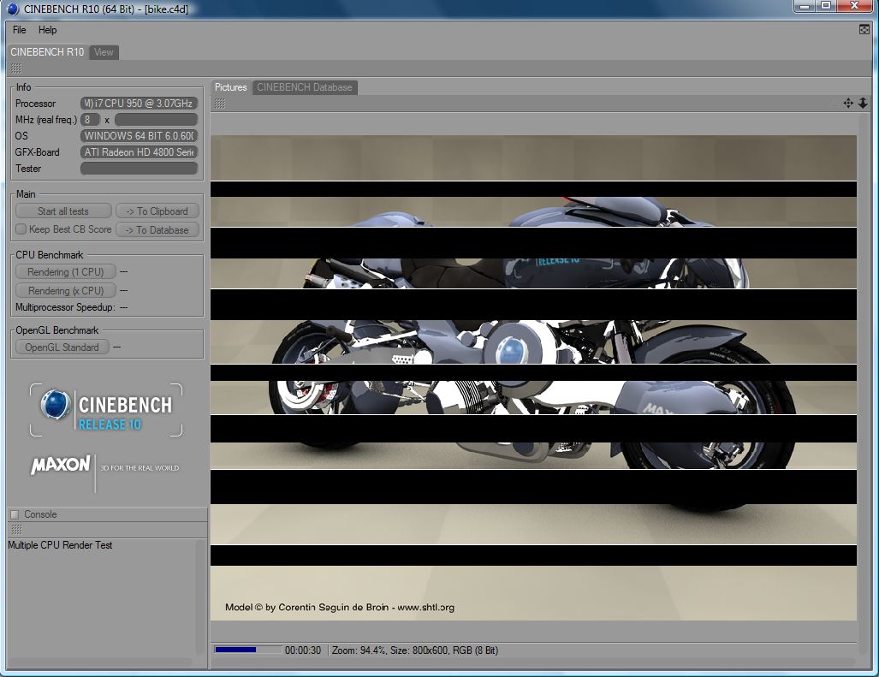Screen dimensions: 879x677
Task: Click the To Clipboard button
Action: (157, 211)
